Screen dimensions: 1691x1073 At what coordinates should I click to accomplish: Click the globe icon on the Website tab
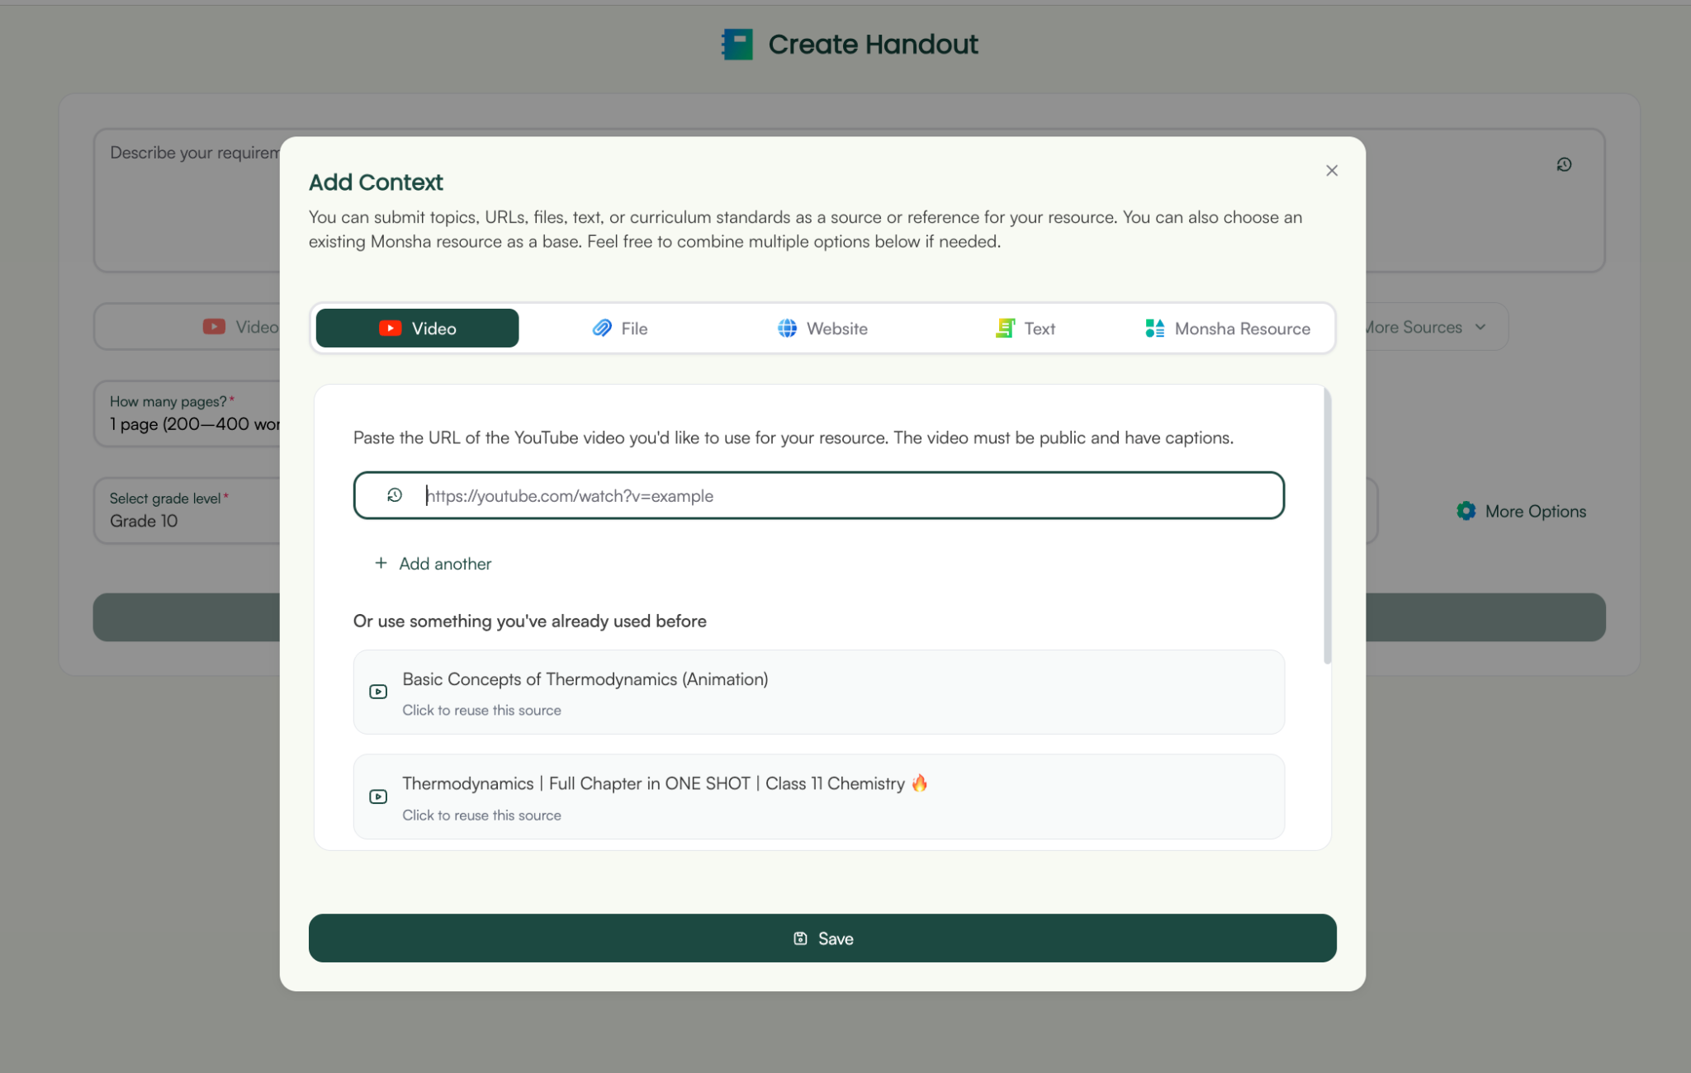pos(787,328)
